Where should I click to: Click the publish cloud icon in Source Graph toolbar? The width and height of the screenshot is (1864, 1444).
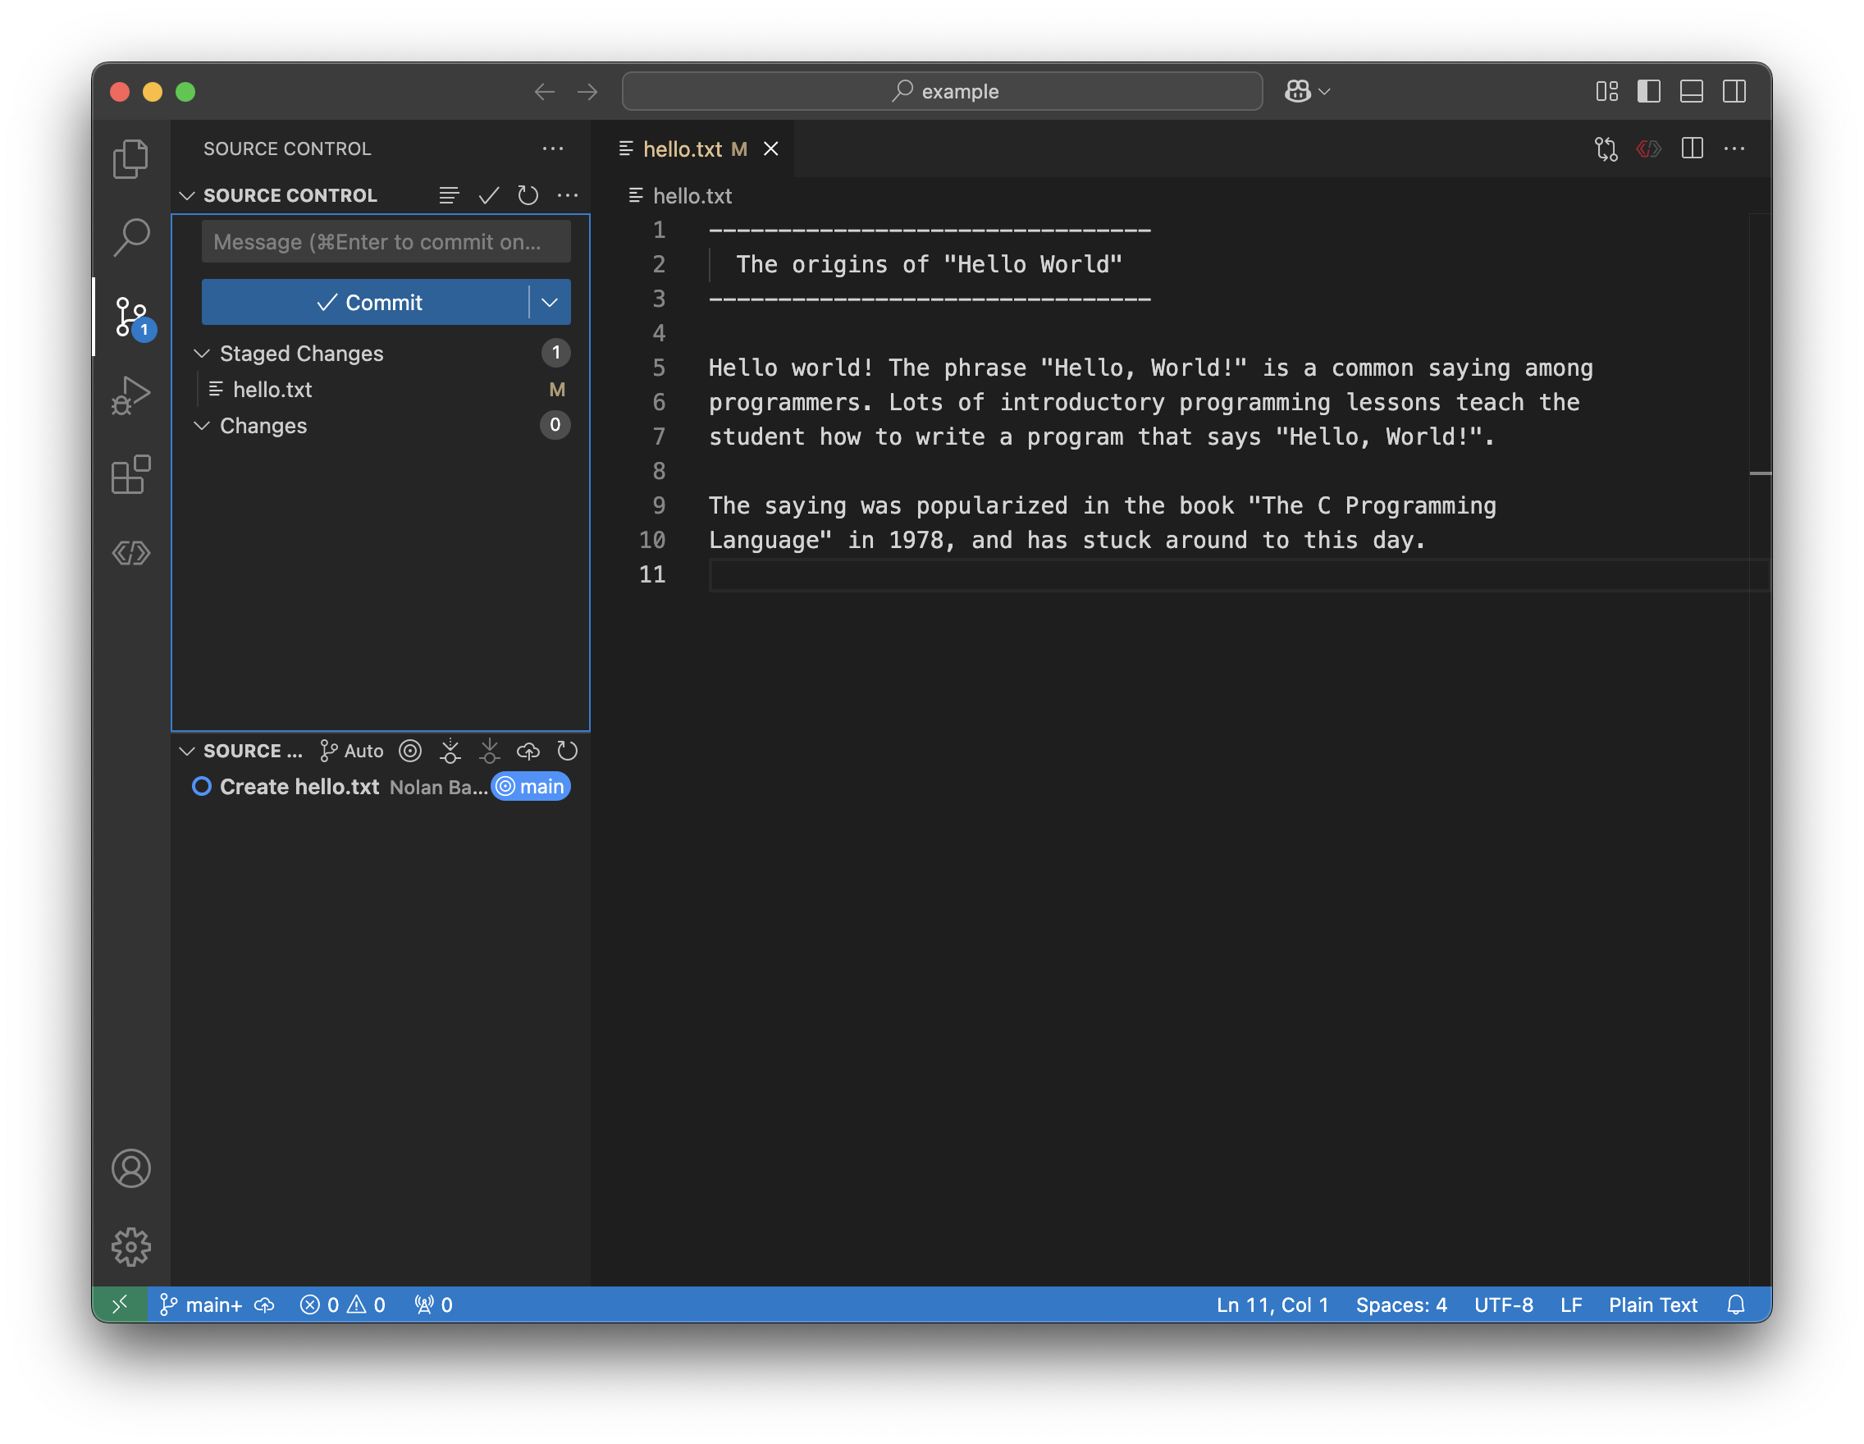click(528, 751)
